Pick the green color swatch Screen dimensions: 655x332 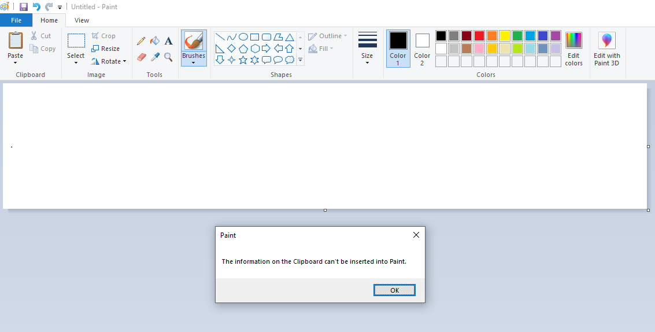[x=517, y=36]
